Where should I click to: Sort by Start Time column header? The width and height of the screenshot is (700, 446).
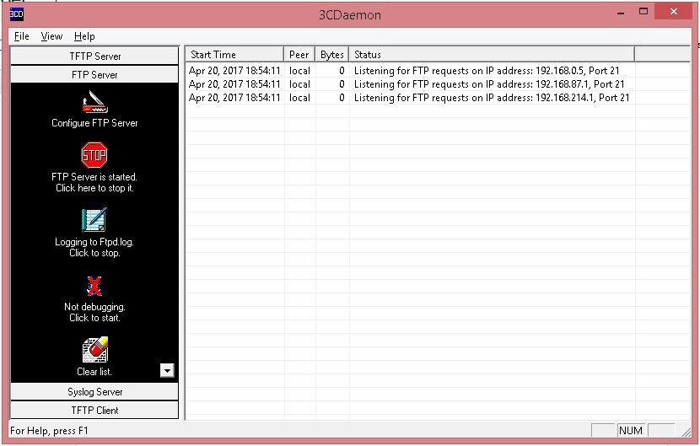pyautogui.click(x=234, y=55)
